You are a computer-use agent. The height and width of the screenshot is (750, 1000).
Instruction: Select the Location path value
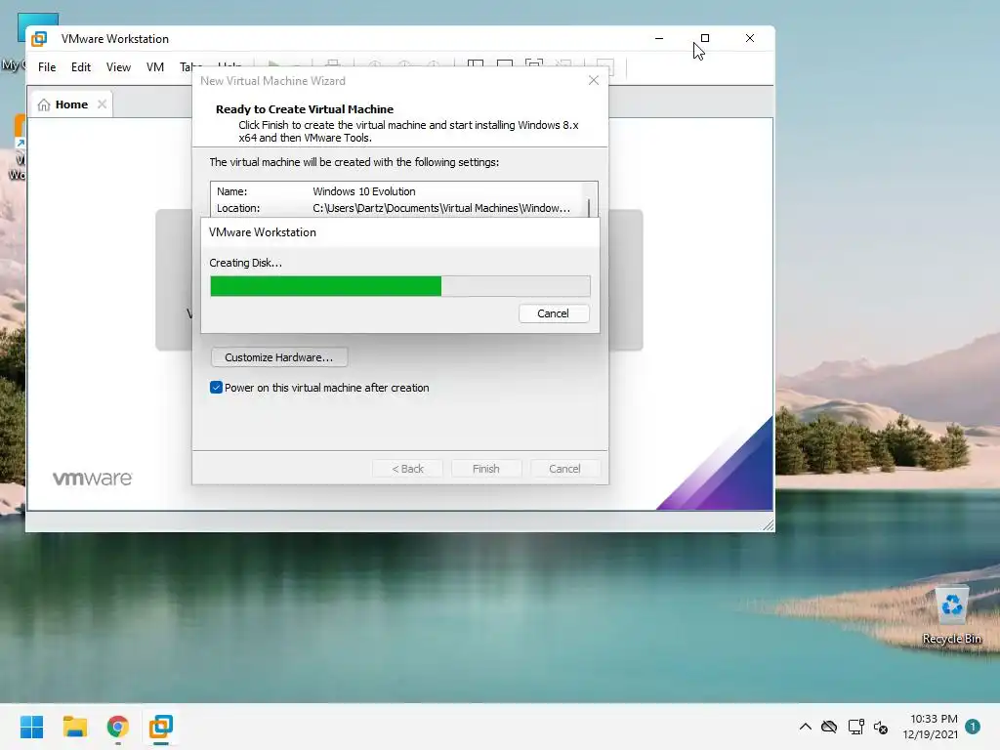[441, 209]
